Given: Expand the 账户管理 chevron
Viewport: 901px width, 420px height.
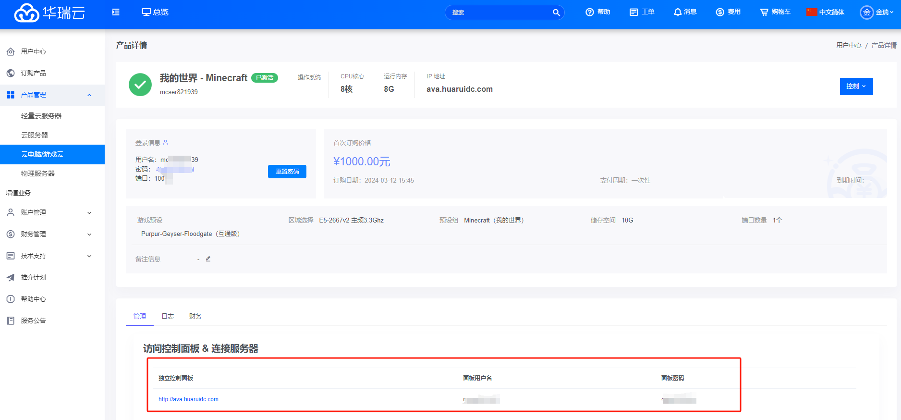Looking at the screenshot, I should tap(89, 213).
